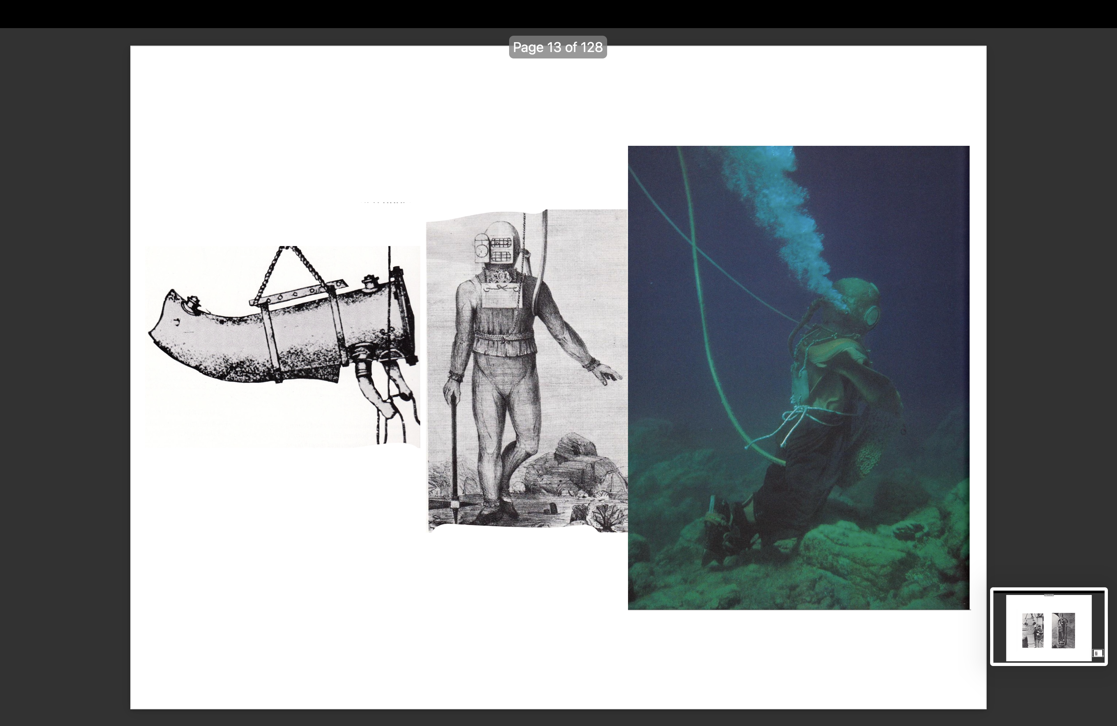Screen dimensions: 1117x726
Task: Click the diving chamber photo in thumbnail
Action: click(1033, 630)
